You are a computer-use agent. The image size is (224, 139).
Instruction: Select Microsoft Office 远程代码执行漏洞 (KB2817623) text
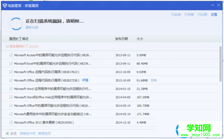[x=47, y=72]
